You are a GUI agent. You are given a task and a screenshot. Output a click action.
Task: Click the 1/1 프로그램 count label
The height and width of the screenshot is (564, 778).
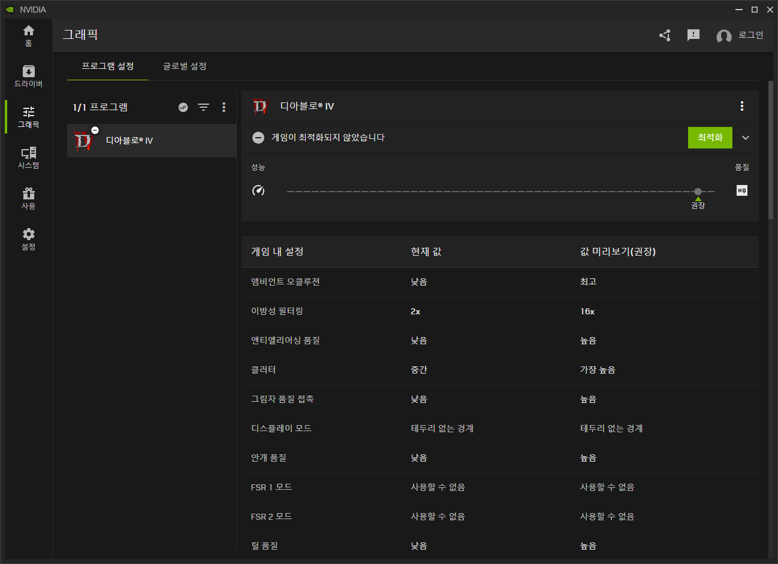100,107
